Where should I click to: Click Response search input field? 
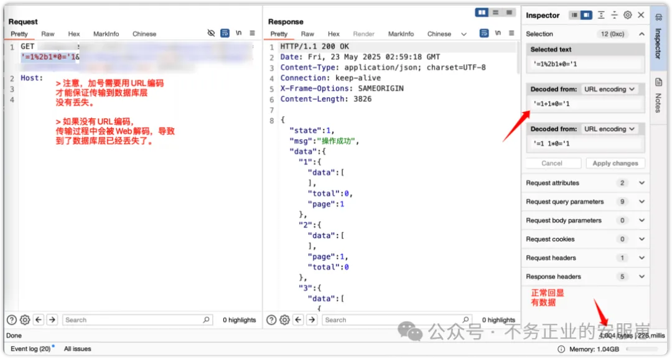click(x=397, y=320)
